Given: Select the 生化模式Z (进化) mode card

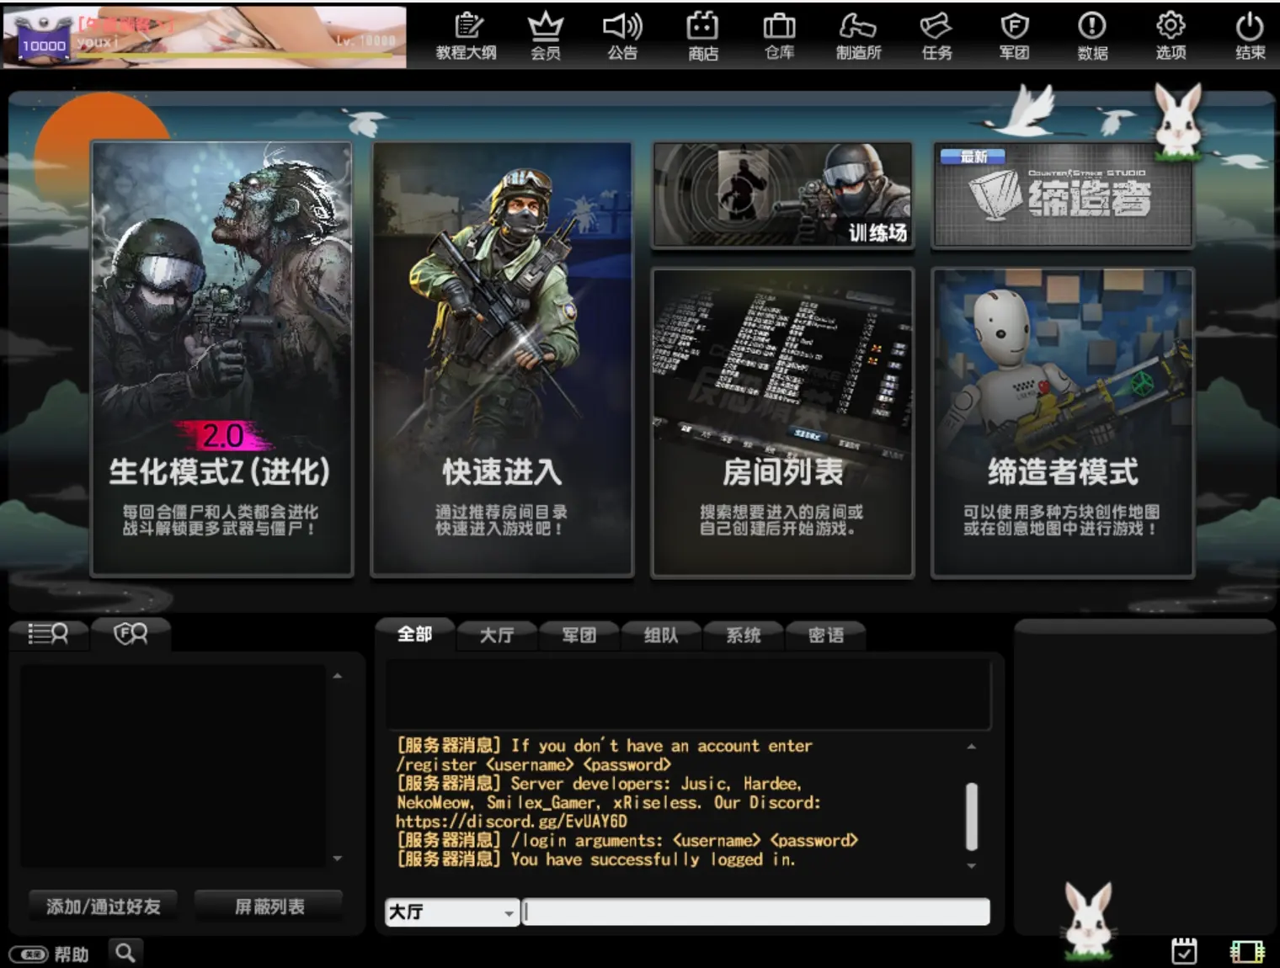Looking at the screenshot, I should (221, 359).
